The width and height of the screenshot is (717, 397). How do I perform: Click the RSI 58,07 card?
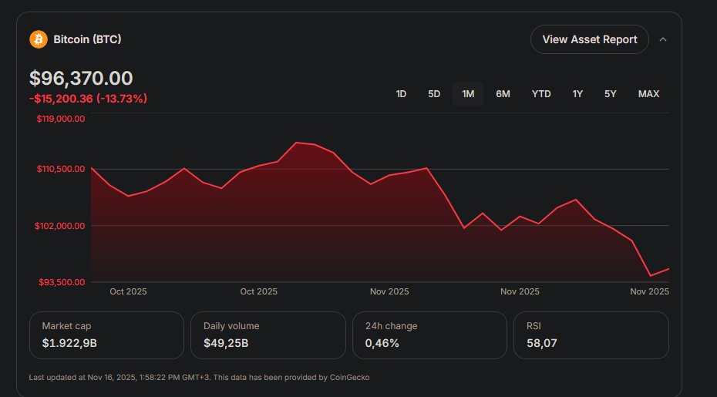coord(591,335)
